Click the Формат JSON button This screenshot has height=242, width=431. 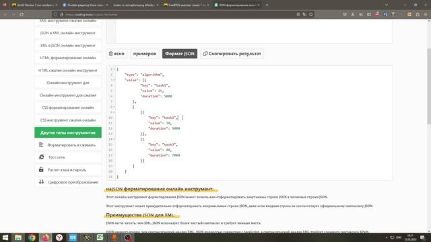pyautogui.click(x=180, y=54)
